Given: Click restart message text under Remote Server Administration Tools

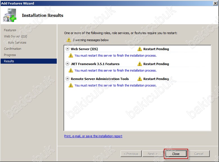Looking at the screenshot, I should click(x=116, y=85).
